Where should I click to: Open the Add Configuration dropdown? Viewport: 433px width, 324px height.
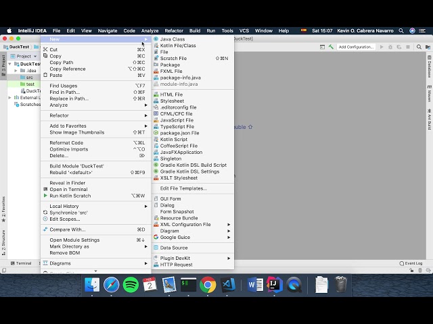click(357, 47)
